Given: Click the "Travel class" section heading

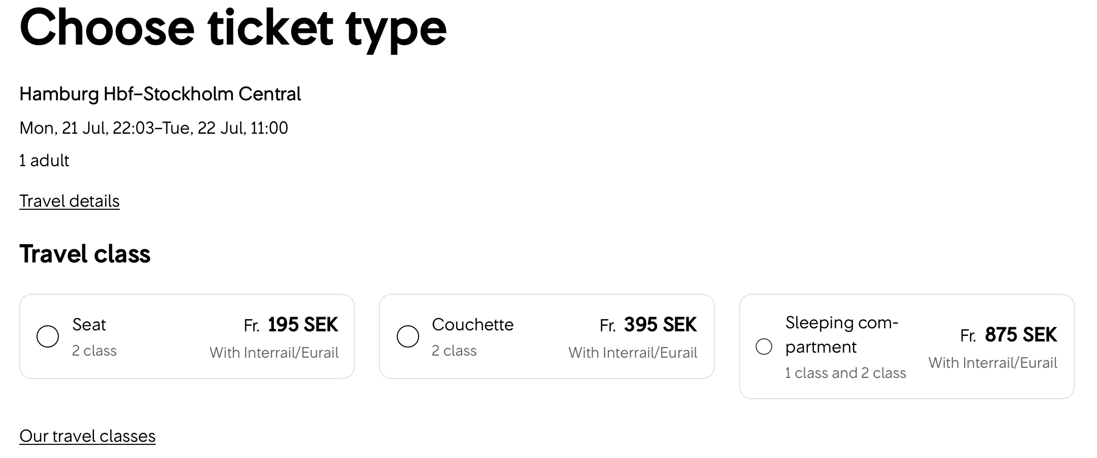Looking at the screenshot, I should 85,254.
